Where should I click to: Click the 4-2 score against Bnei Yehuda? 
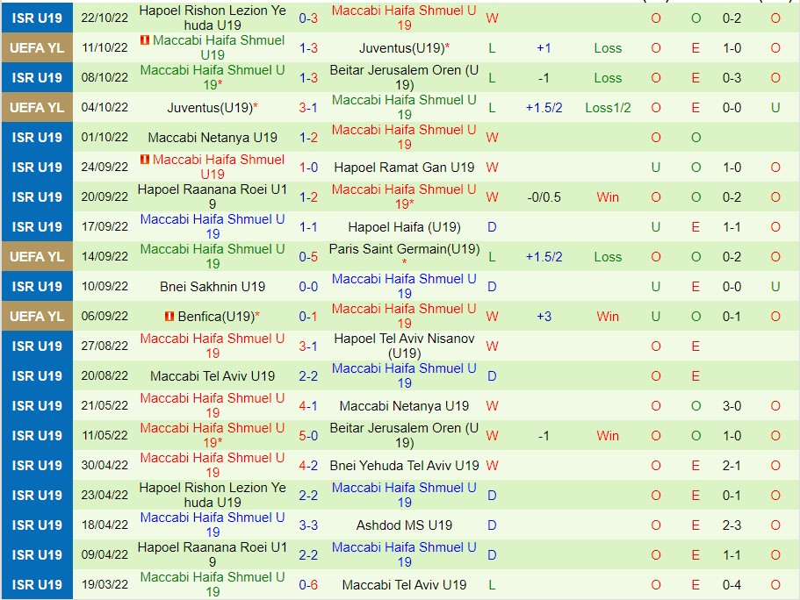308,466
